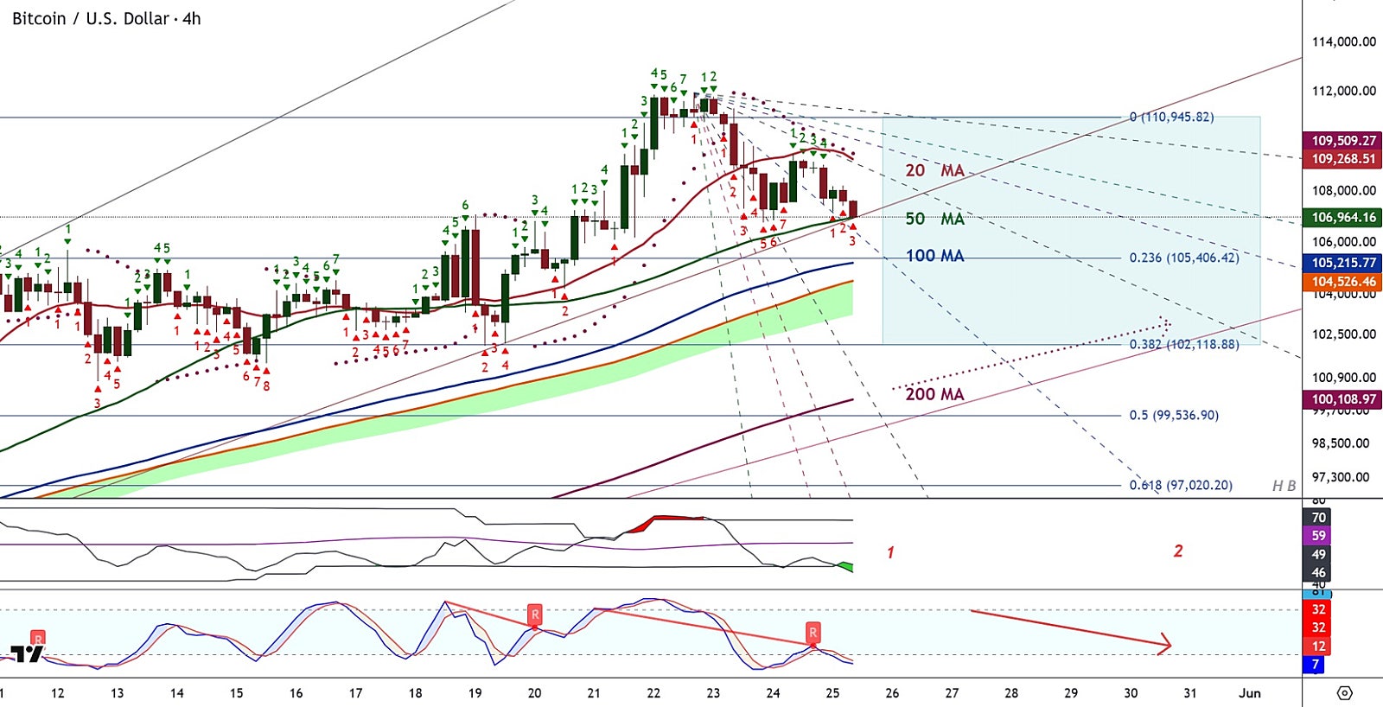
Task: Click the 100 MA text annotation
Action: 935,256
